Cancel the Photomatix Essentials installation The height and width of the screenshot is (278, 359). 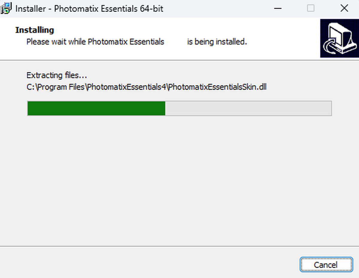click(x=326, y=265)
